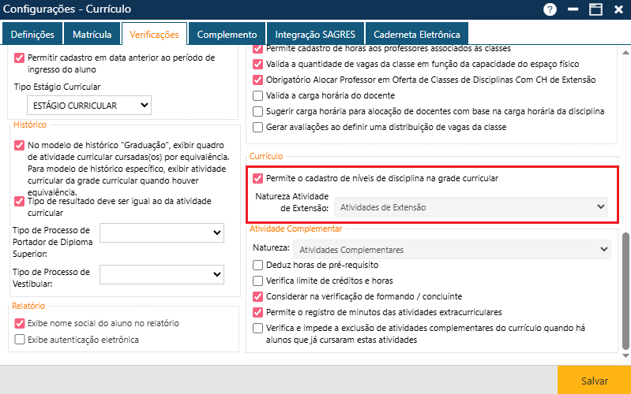Screen dimensions: 631x394
Task: Open the Integração SAGRES tab
Action: click(x=315, y=35)
